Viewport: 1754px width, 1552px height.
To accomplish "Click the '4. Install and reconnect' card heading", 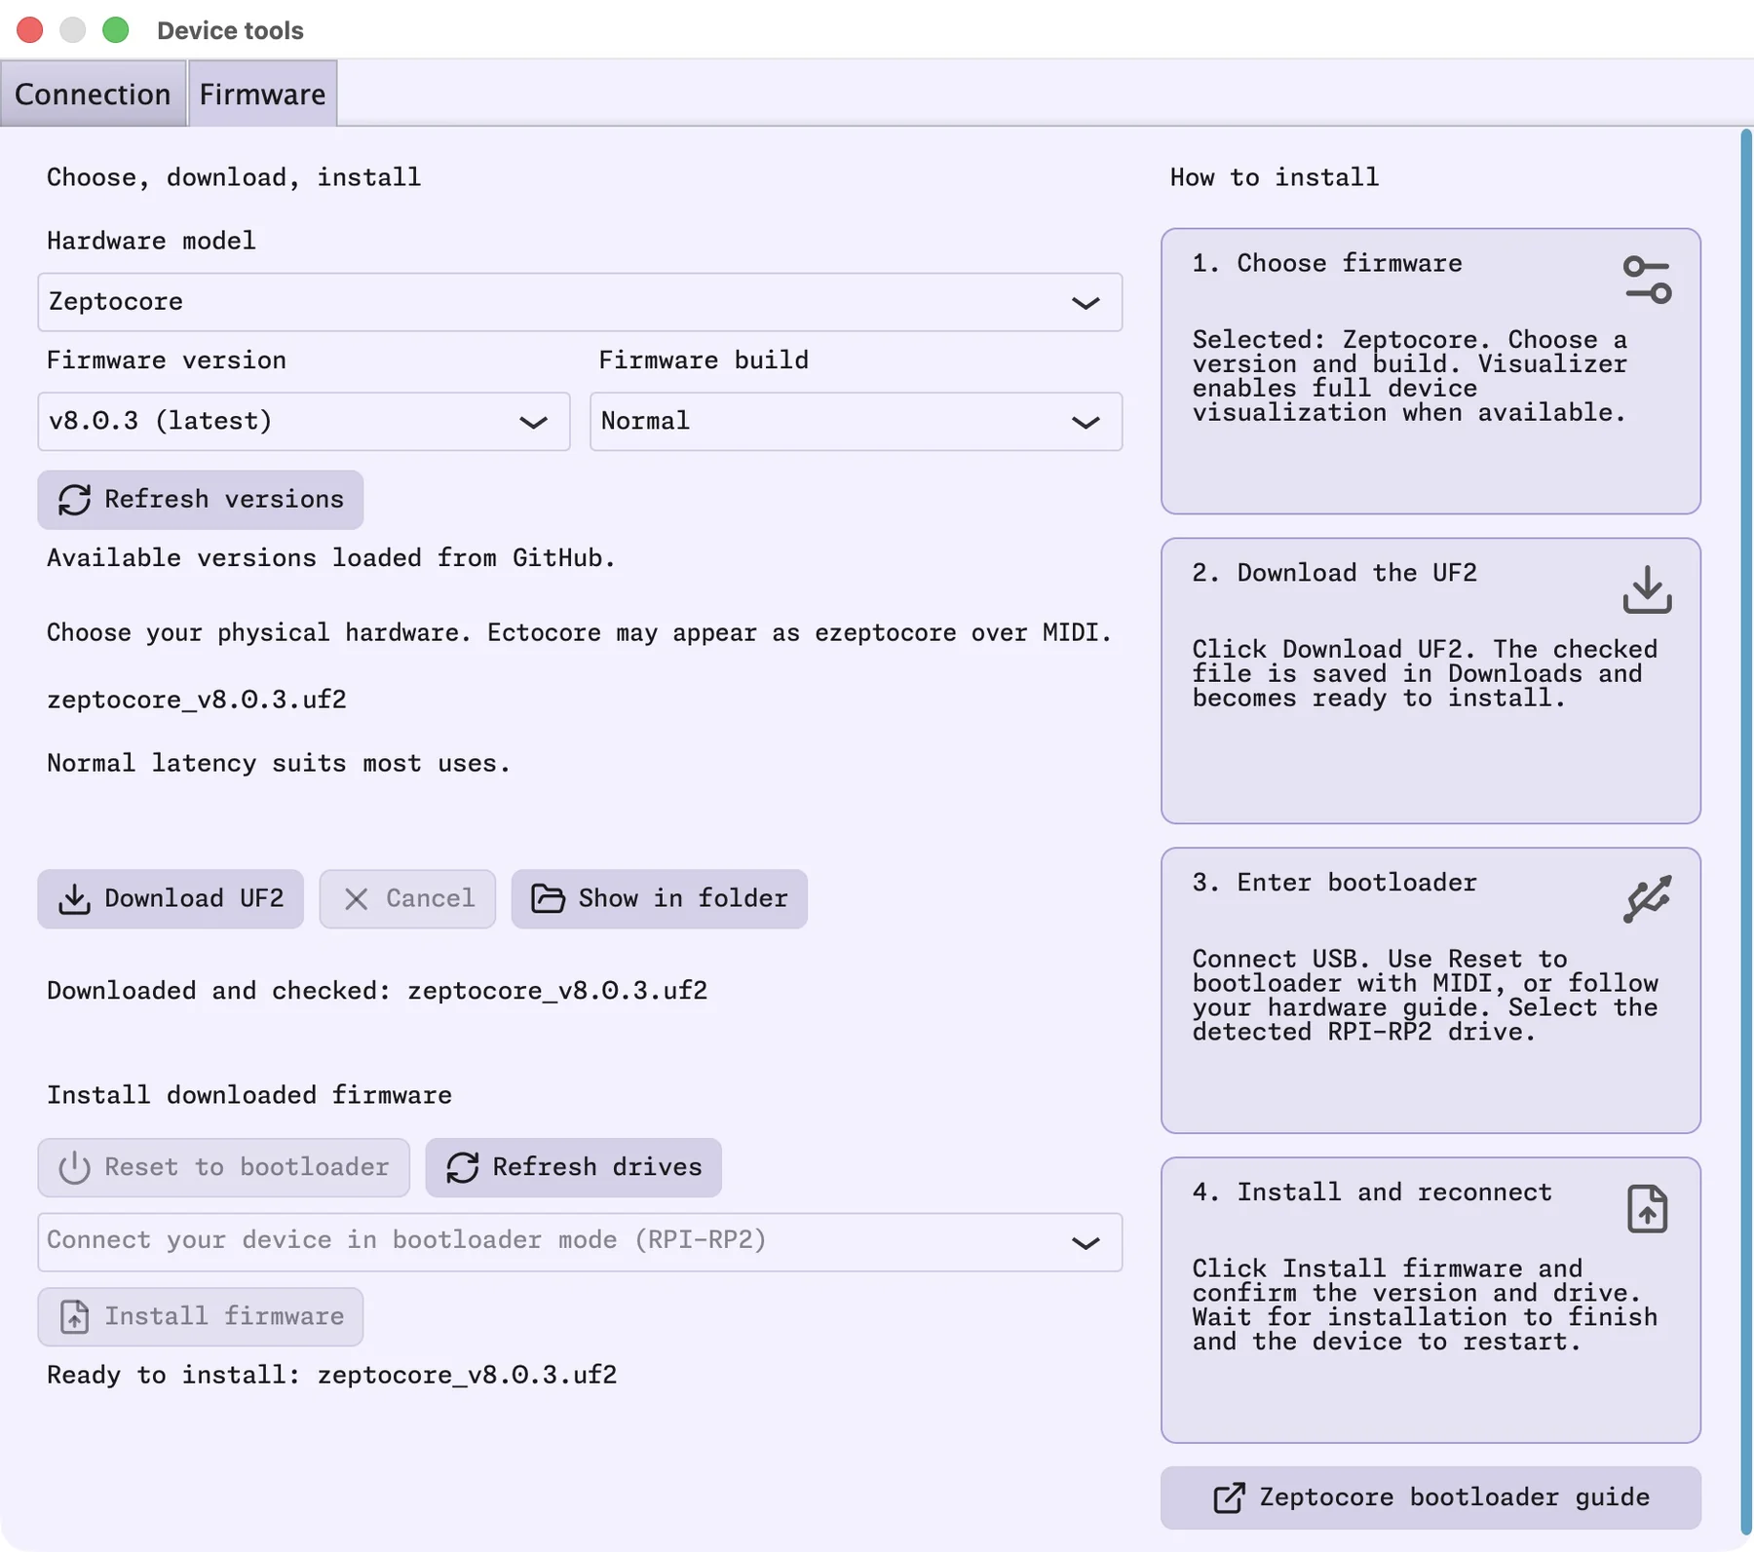I will point(1372,1192).
